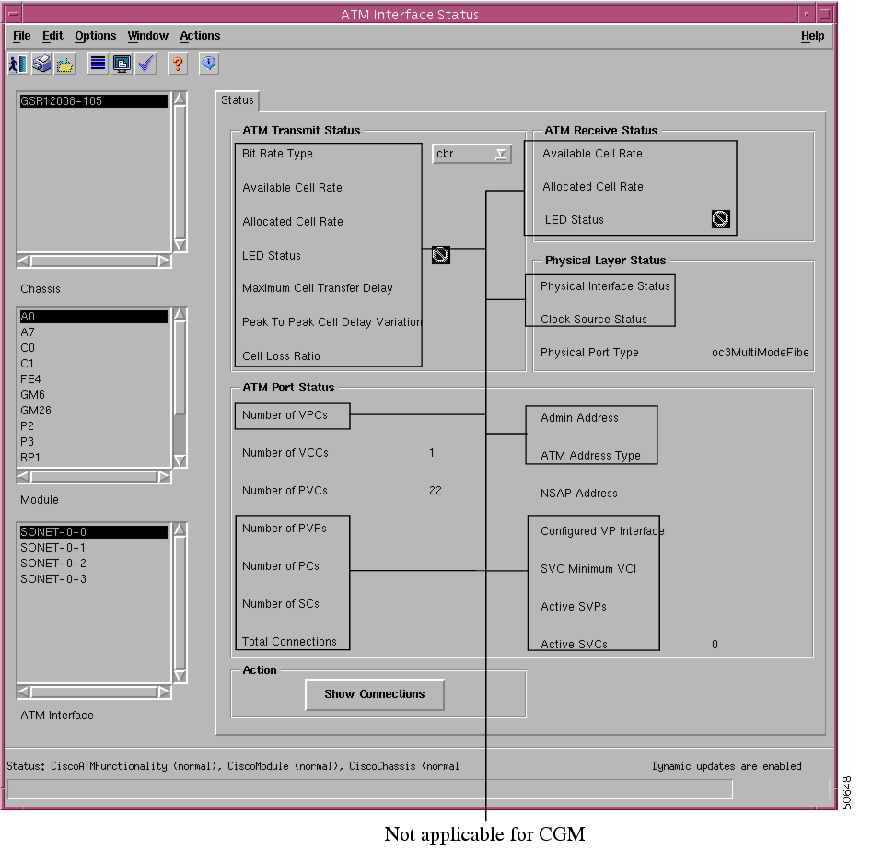Click the NSAP Address label
Screen dimensions: 884x861
pyautogui.click(x=579, y=494)
